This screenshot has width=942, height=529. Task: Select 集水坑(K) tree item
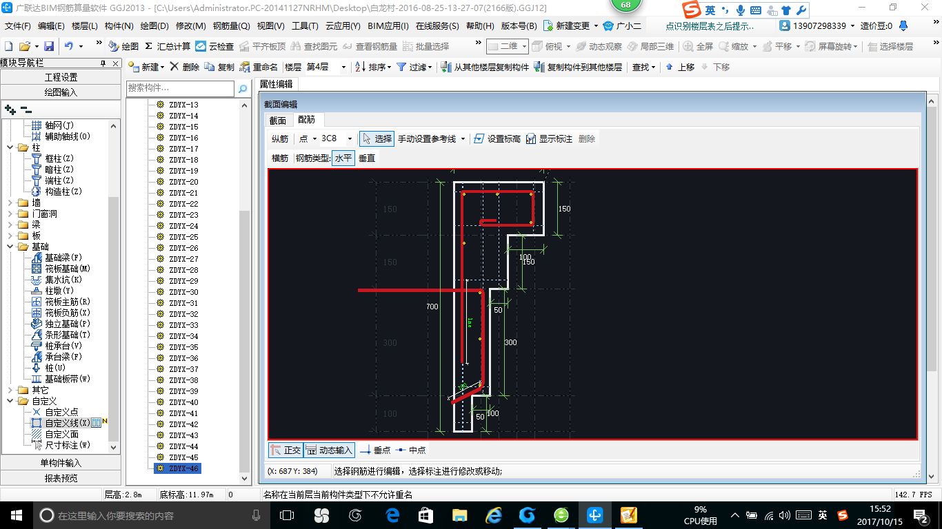tap(56, 280)
